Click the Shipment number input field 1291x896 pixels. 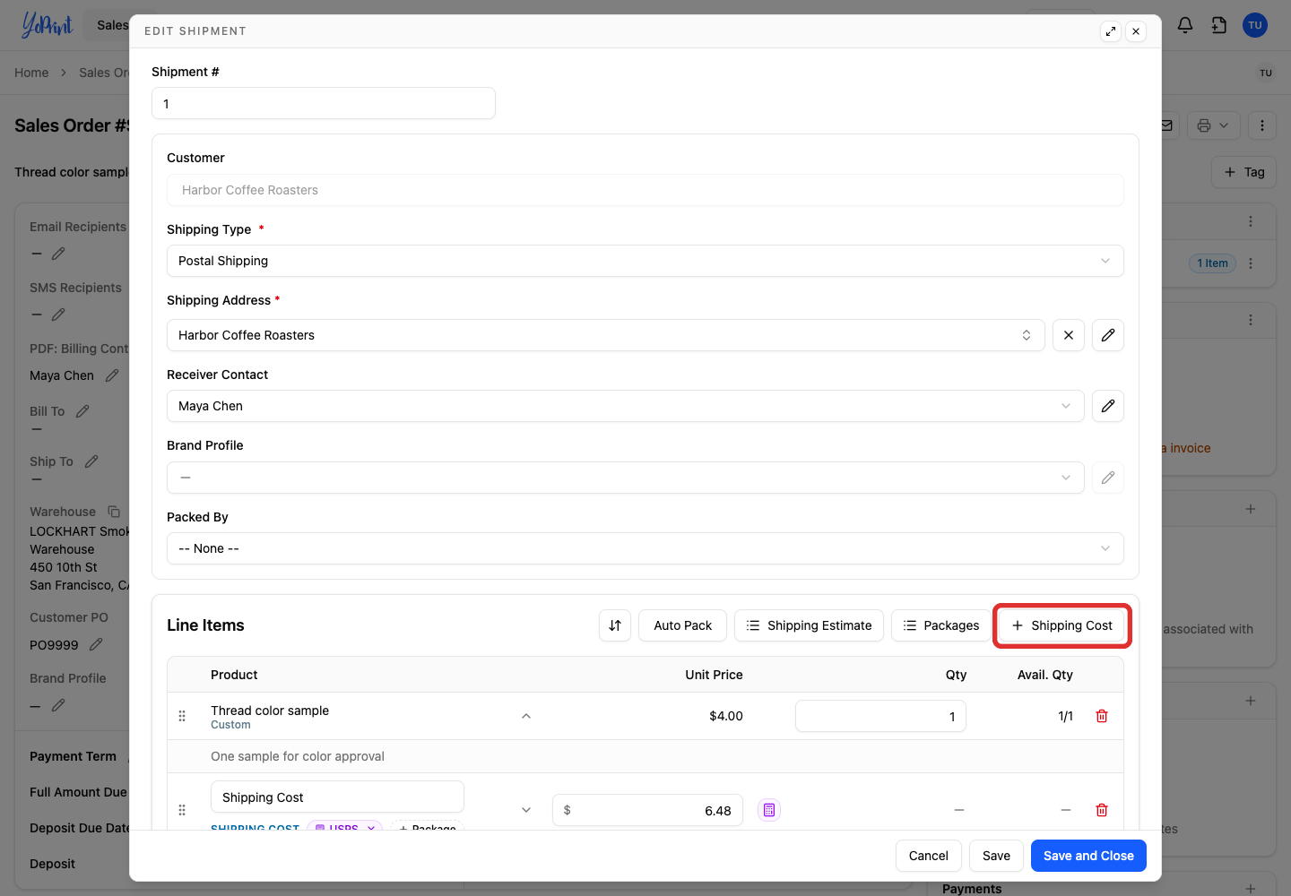pos(324,103)
